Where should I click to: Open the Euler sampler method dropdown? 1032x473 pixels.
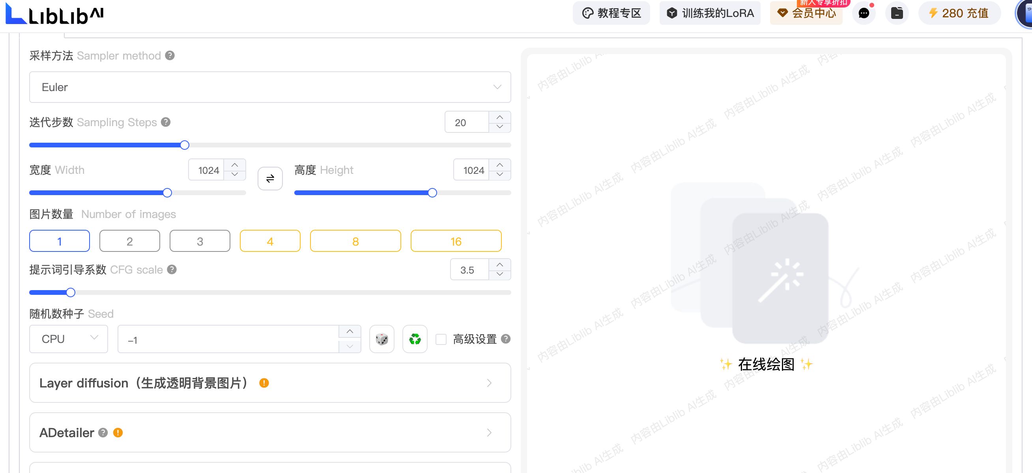point(269,87)
